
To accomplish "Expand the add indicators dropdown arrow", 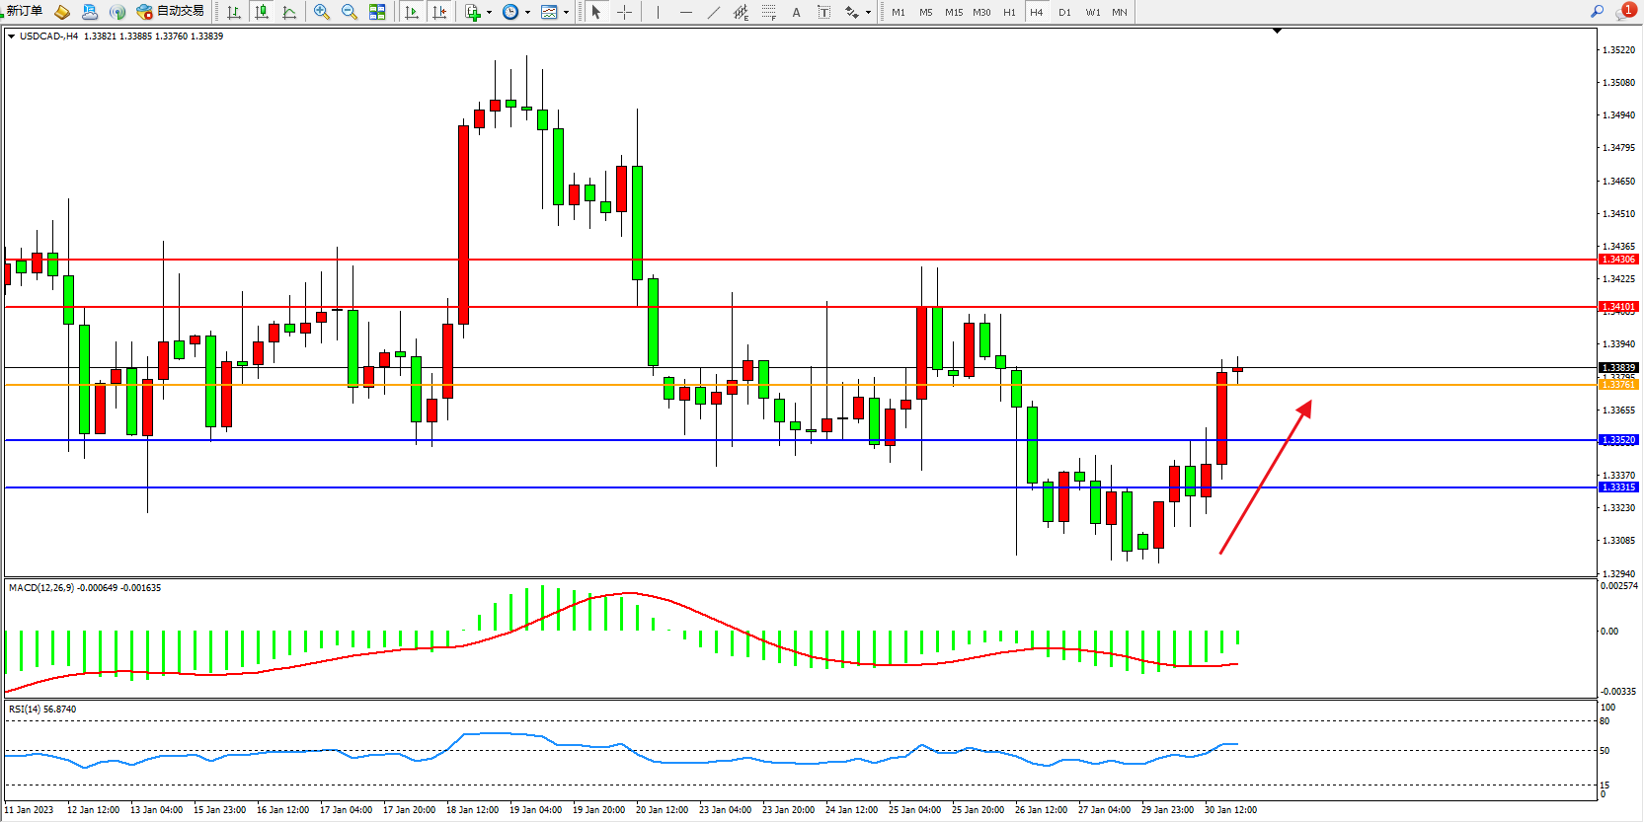I will coord(489,13).
